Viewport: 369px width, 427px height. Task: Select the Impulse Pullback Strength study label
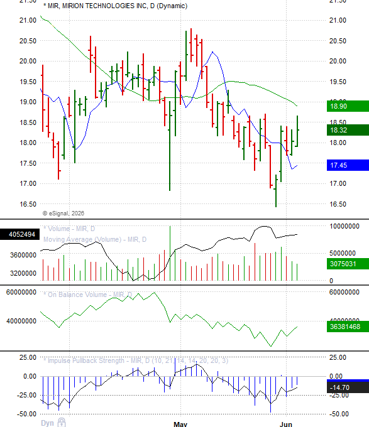pyautogui.click(x=136, y=360)
